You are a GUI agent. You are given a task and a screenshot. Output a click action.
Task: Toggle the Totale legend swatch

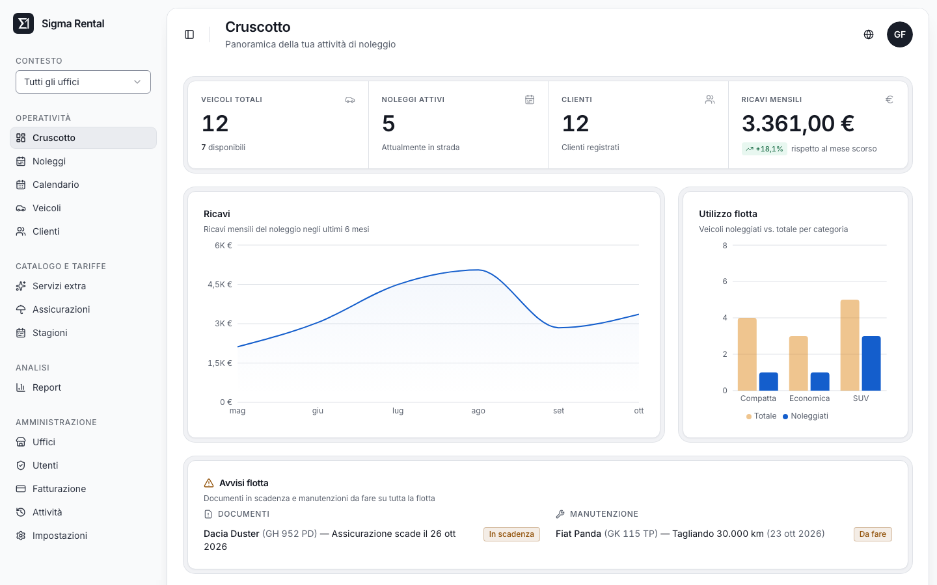(x=749, y=417)
